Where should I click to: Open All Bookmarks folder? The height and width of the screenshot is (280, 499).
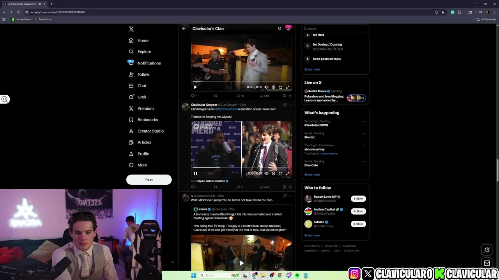487,19
